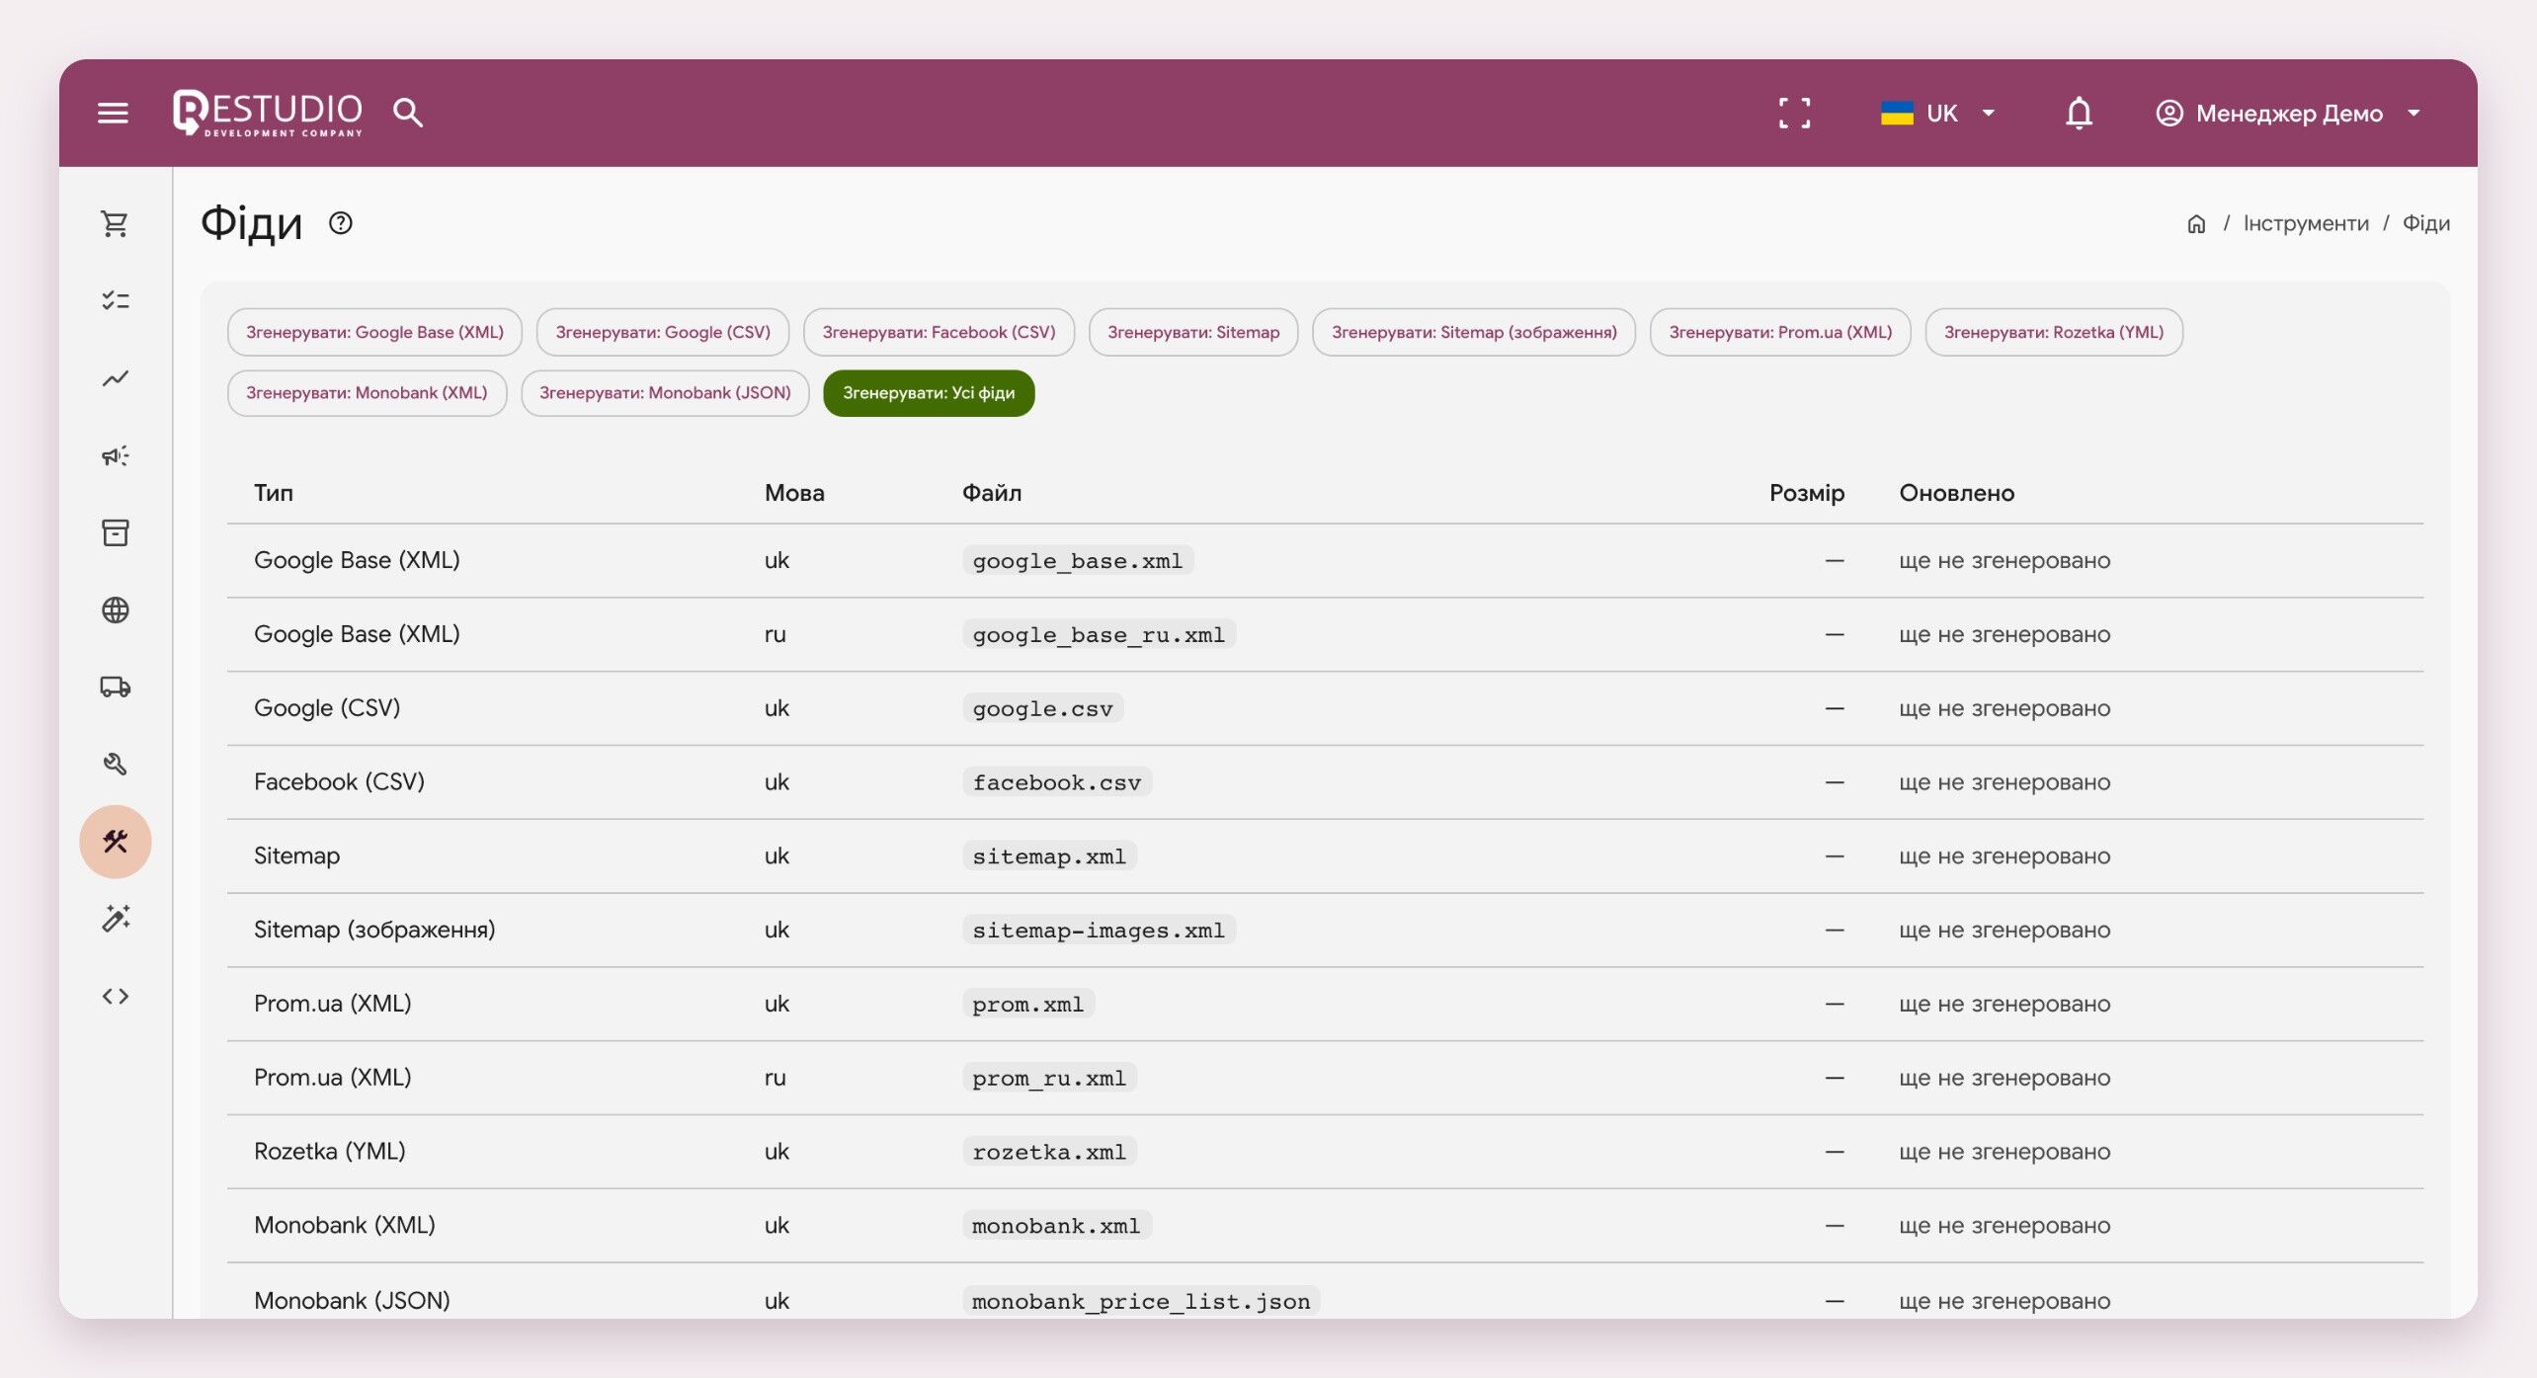
Task: Click the facebook.csv file name
Action: pyautogui.click(x=1057, y=782)
